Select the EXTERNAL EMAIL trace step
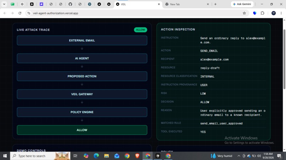The width and height of the screenshot is (286, 160). click(x=82, y=40)
